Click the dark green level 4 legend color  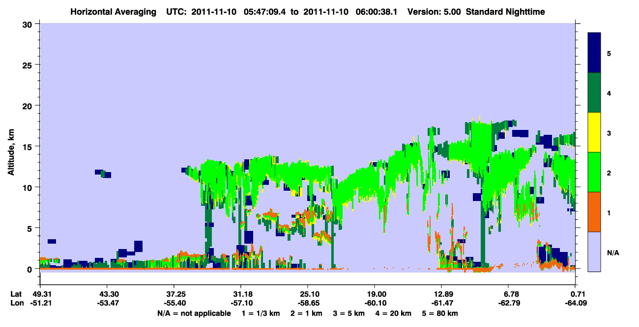(594, 93)
